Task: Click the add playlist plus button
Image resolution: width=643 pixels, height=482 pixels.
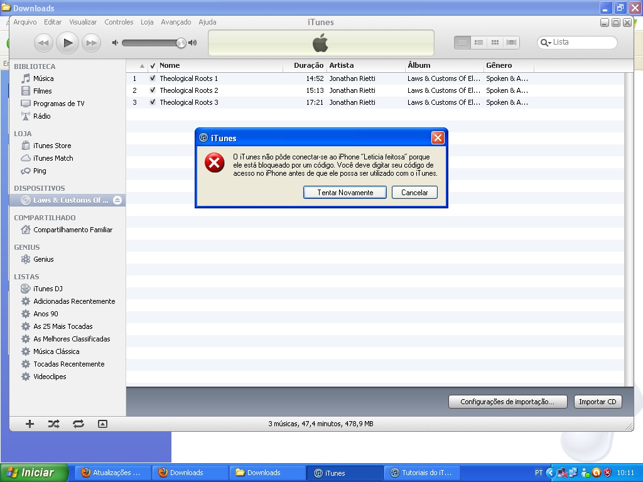Action: [x=30, y=424]
